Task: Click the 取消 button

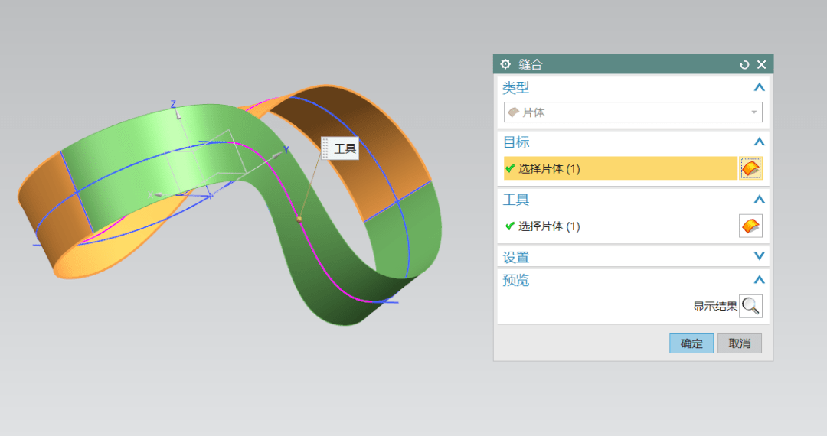Action: (739, 343)
